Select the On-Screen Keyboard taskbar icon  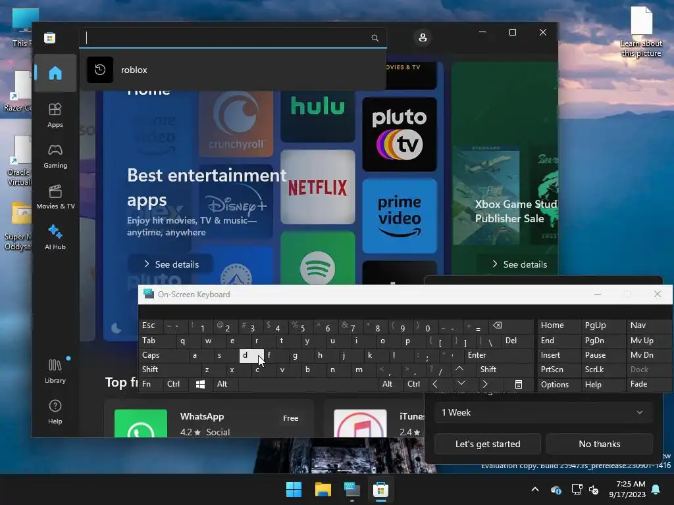click(351, 489)
